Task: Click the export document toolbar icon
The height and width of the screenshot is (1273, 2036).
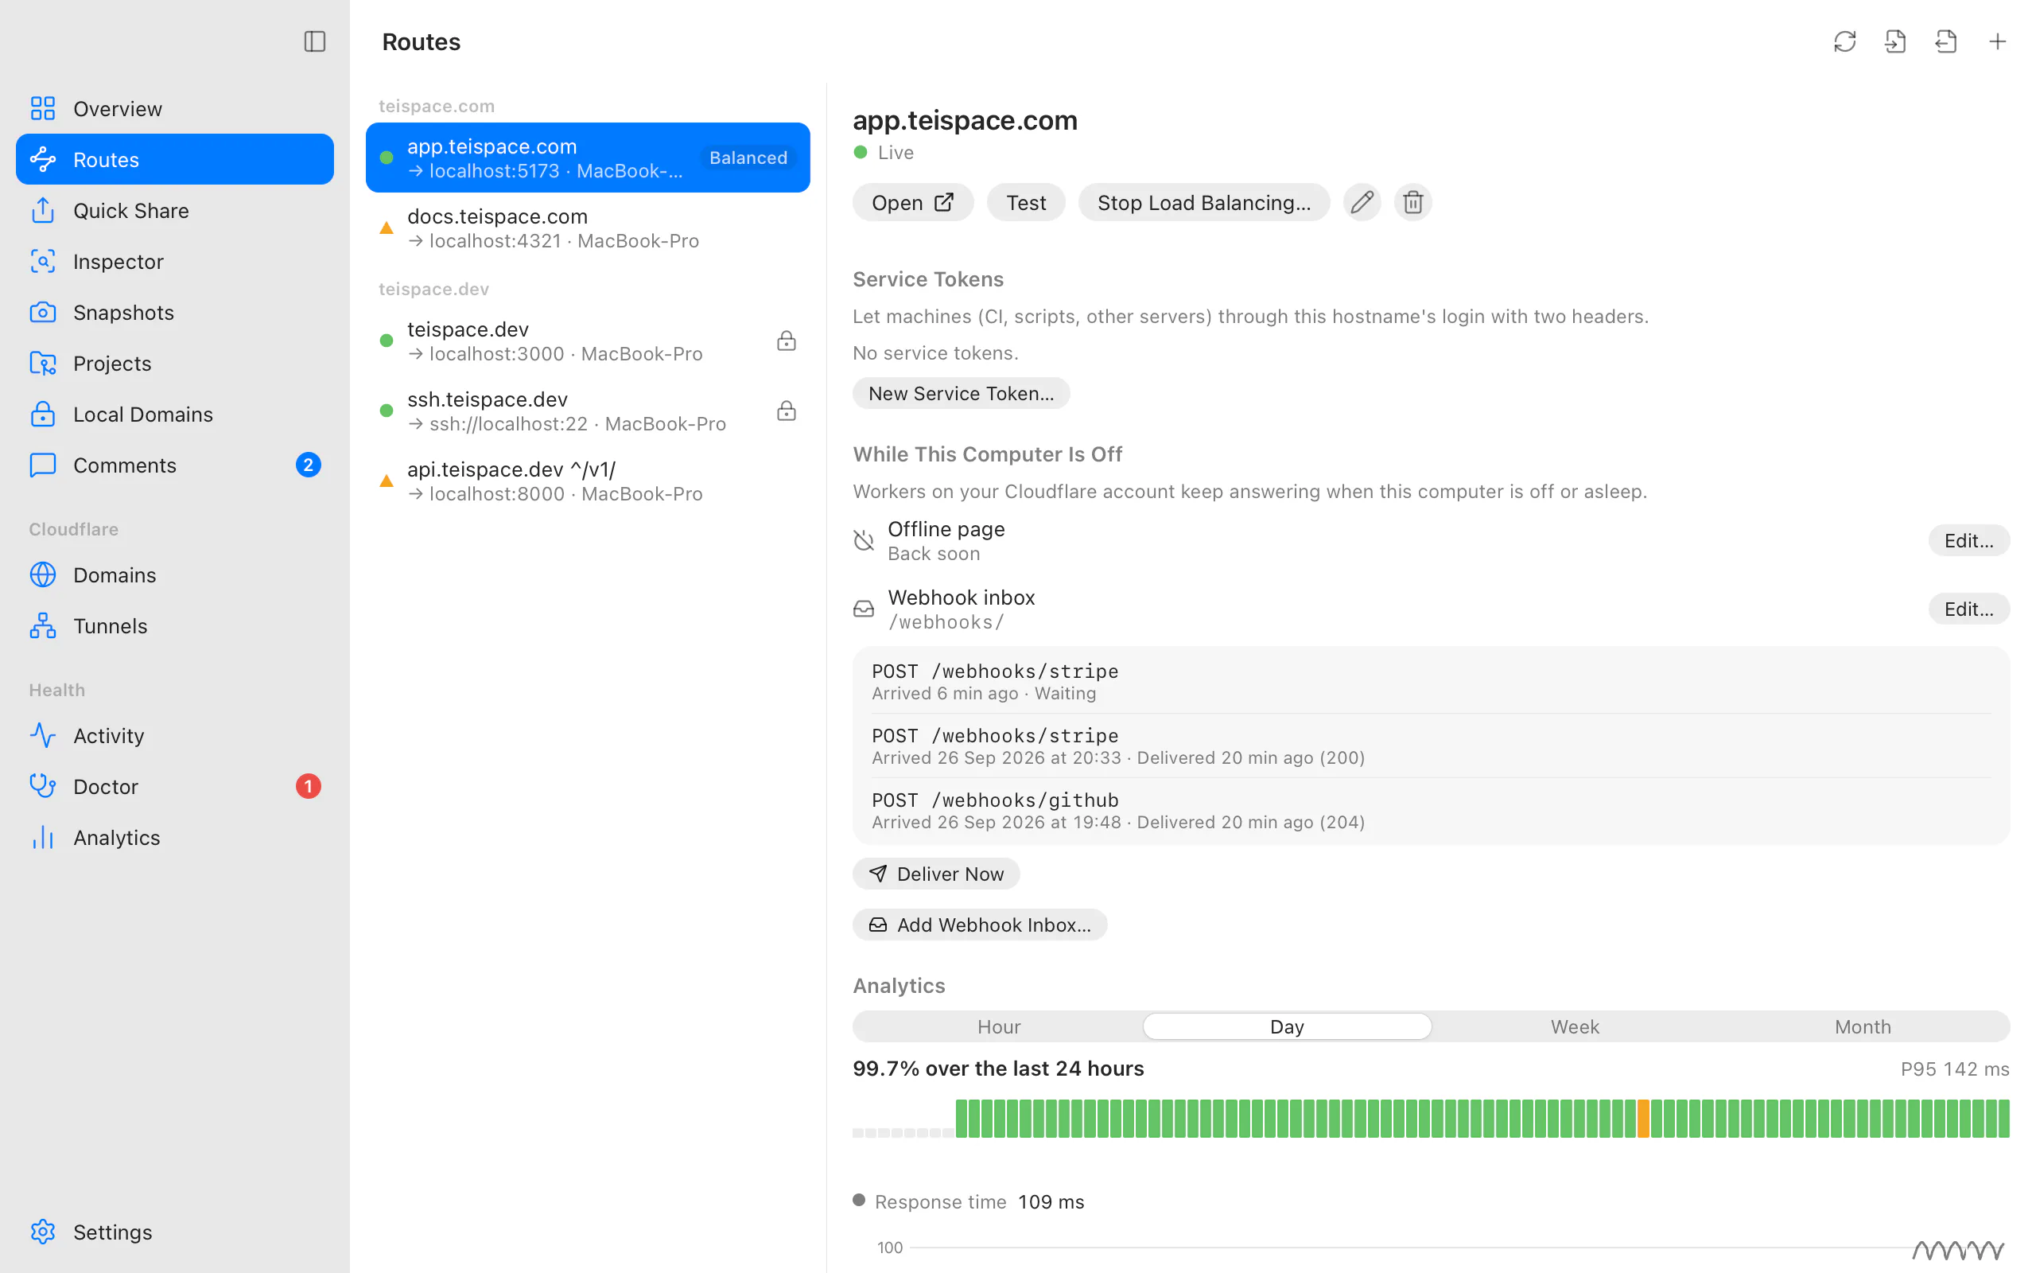Action: tap(1946, 41)
